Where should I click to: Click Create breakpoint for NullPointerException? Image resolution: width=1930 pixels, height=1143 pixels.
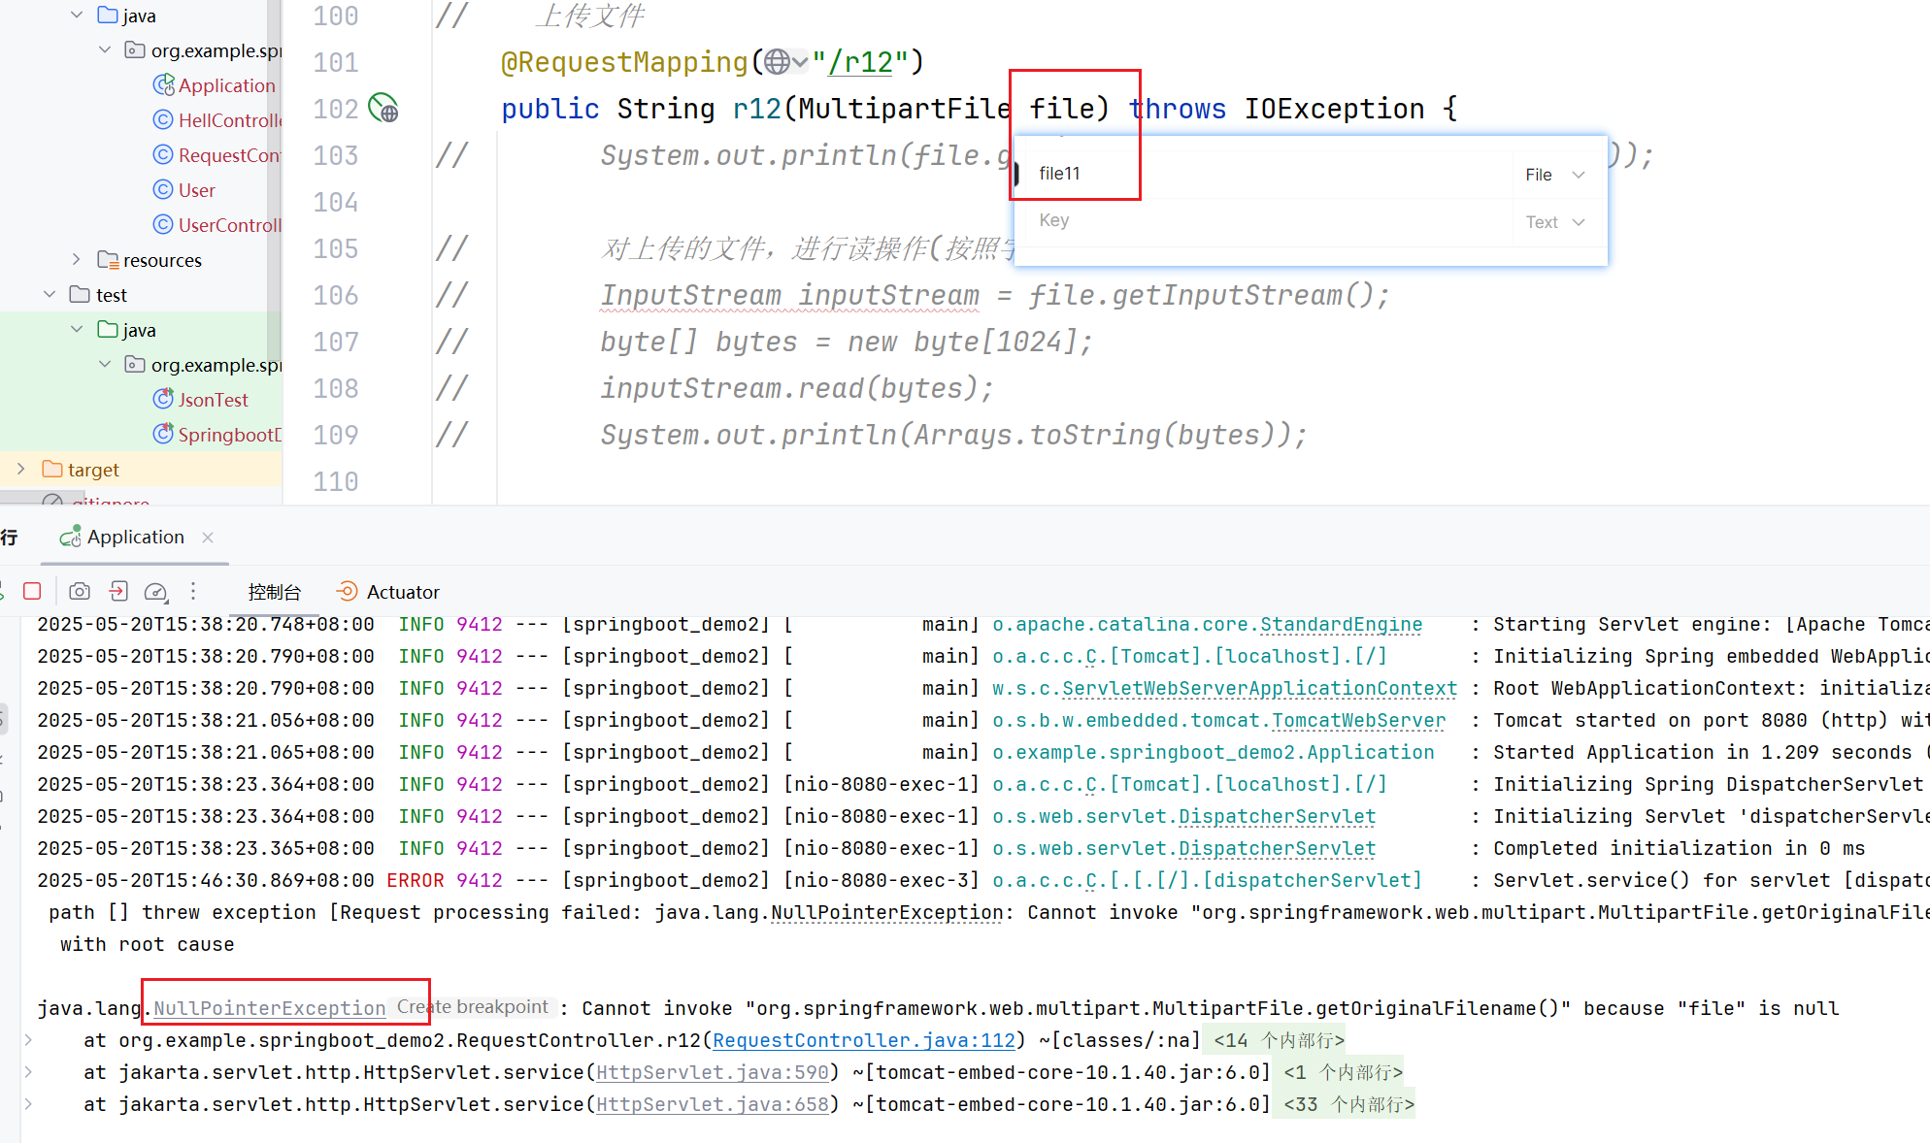[473, 1007]
